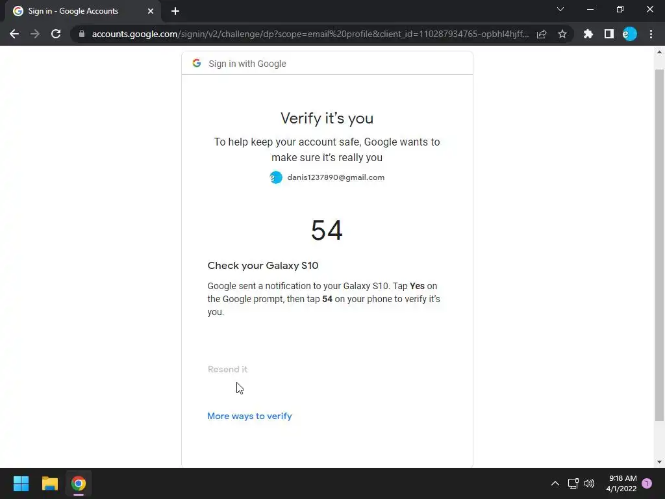Click the account avatar beside the email
665x499 pixels.
(276, 177)
